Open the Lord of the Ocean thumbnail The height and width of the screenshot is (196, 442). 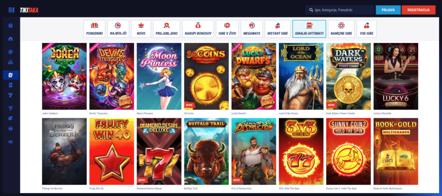pos(301,76)
